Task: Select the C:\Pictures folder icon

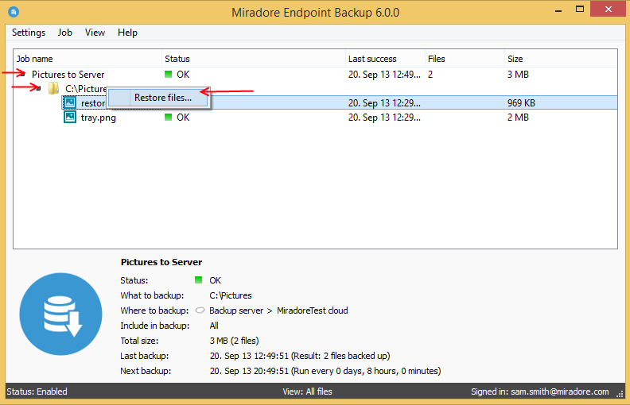Action: [x=53, y=88]
